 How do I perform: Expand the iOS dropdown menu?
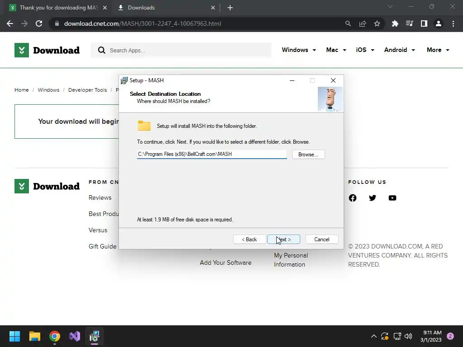click(365, 50)
